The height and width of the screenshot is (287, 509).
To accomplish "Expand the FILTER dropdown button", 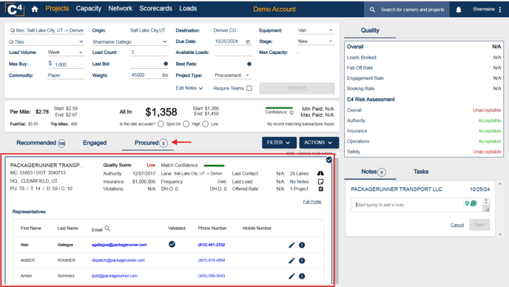I will (279, 143).
